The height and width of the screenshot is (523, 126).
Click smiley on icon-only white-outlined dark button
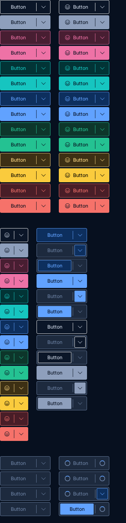pos(7,235)
